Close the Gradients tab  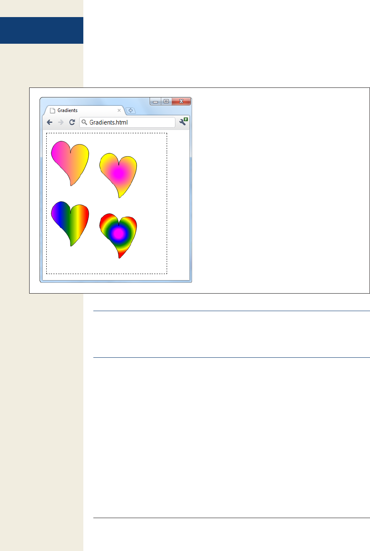(x=119, y=110)
